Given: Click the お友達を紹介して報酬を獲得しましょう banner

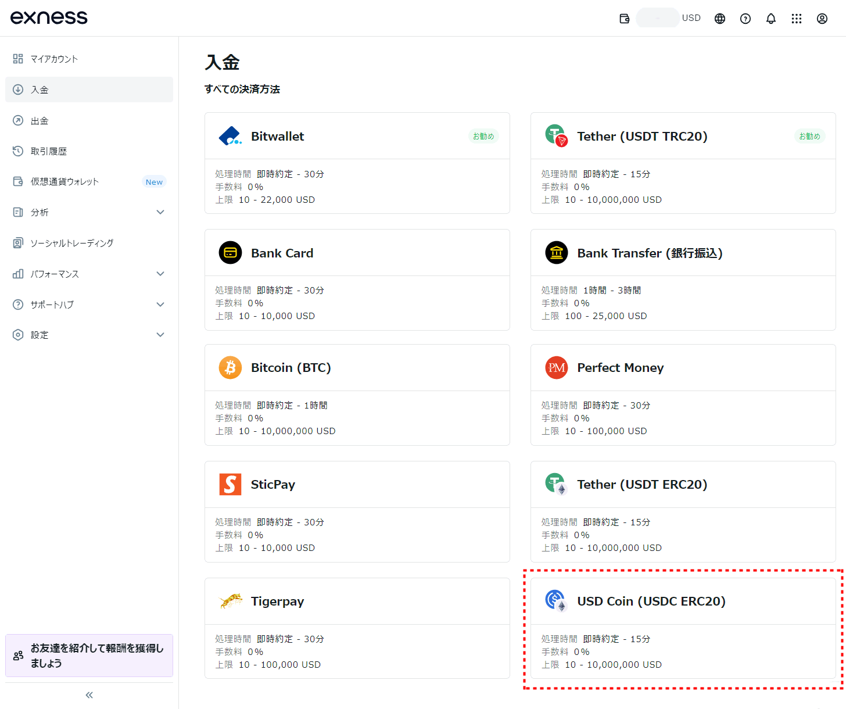Looking at the screenshot, I should [x=89, y=656].
